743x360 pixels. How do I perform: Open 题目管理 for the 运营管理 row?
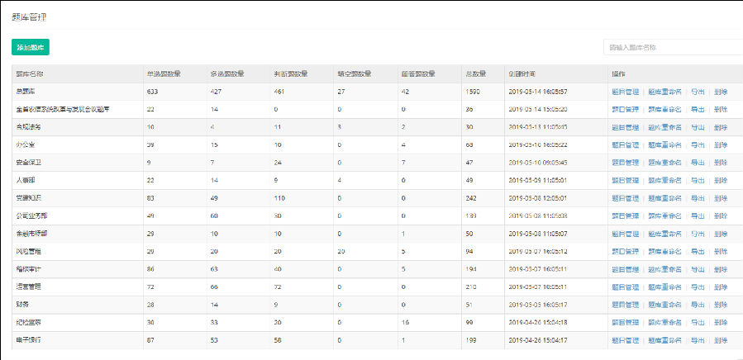[626, 287]
